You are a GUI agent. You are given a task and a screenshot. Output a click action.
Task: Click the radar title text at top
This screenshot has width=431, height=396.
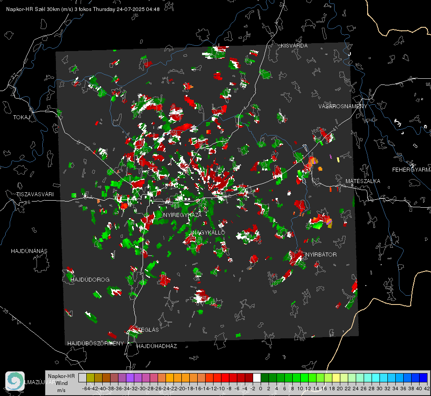coord(83,9)
